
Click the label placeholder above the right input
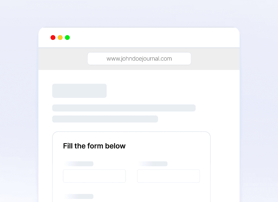153,164
